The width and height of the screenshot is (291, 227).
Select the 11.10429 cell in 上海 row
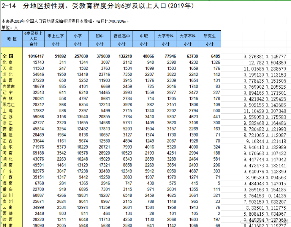coord(254,111)
